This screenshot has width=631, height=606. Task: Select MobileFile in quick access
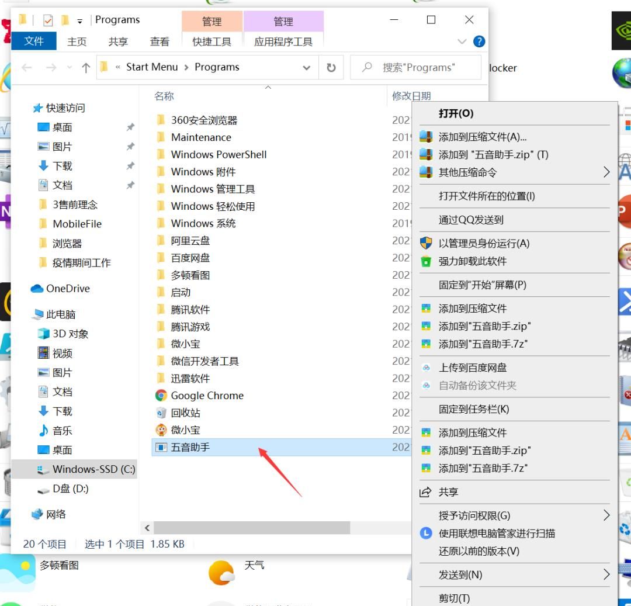[x=77, y=224]
